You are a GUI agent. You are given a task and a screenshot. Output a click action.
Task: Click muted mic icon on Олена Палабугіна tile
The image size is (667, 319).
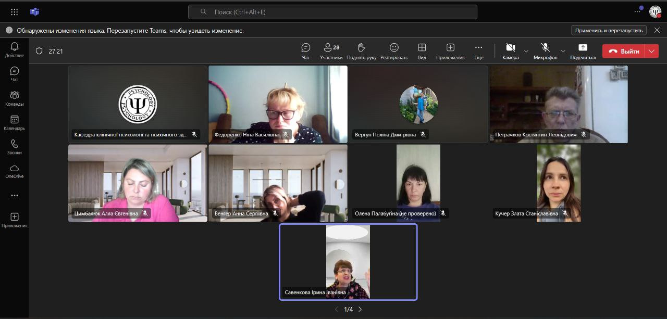pos(443,213)
